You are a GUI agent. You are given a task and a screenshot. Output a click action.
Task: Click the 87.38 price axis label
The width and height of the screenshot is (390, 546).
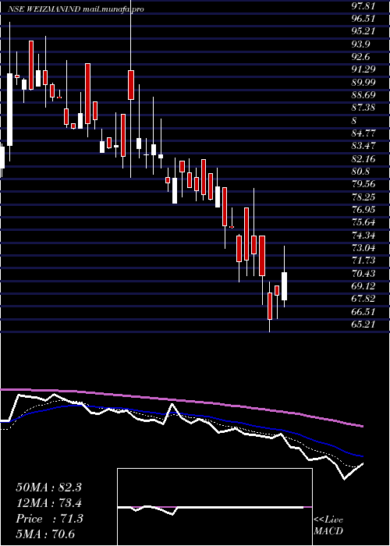[363, 108]
